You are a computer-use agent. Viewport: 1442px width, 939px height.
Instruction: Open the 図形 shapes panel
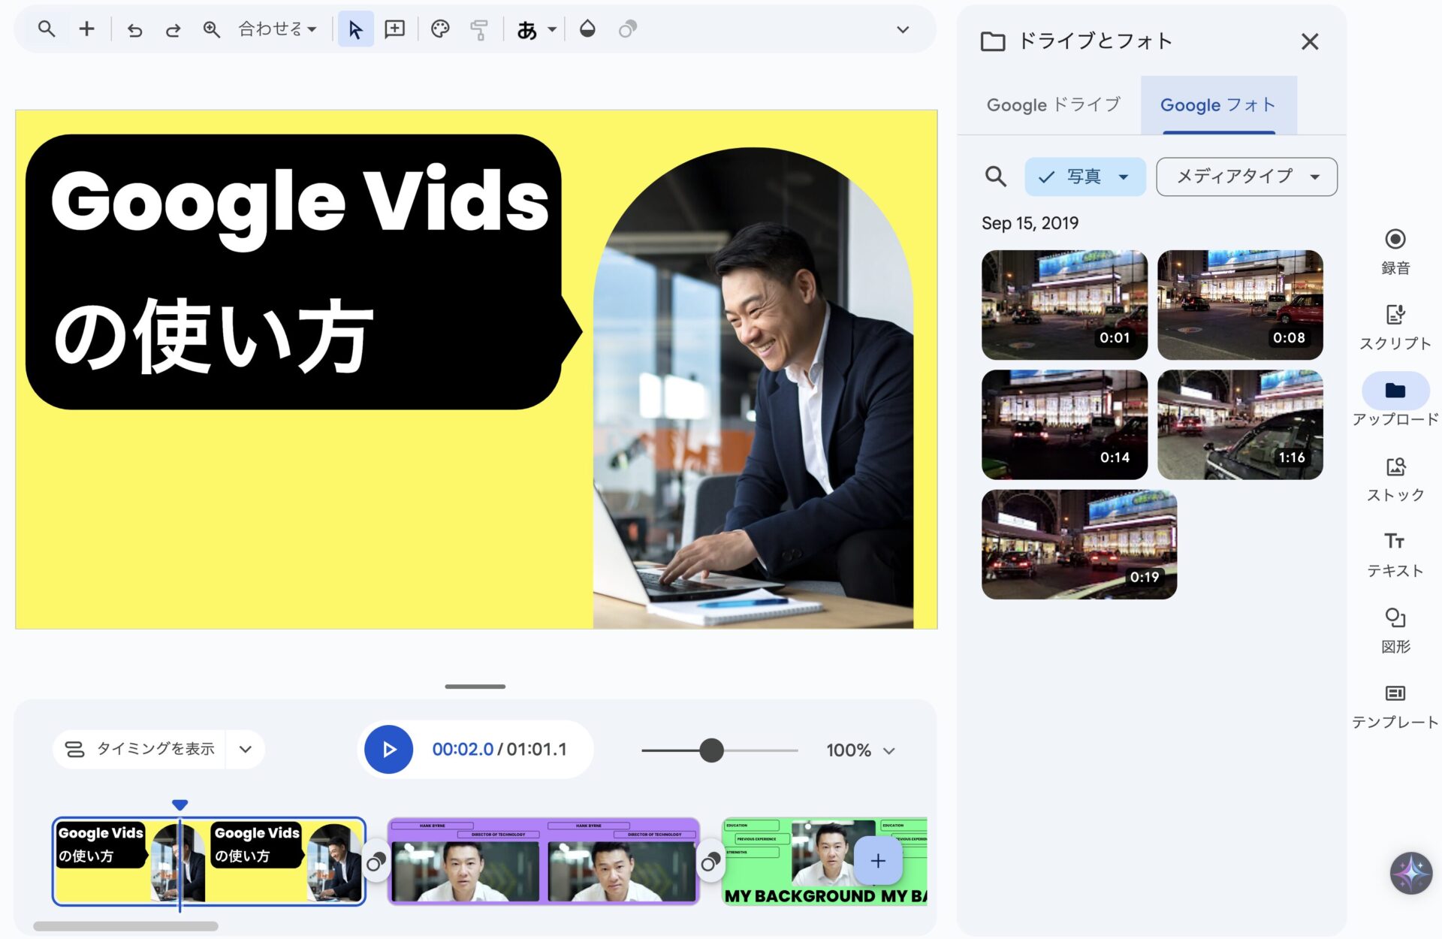(1395, 629)
